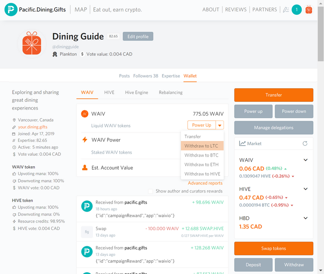This screenshot has height=274, width=324.
Task: Click the Pacific.Dining.Gifts logo icon
Action: (11, 10)
